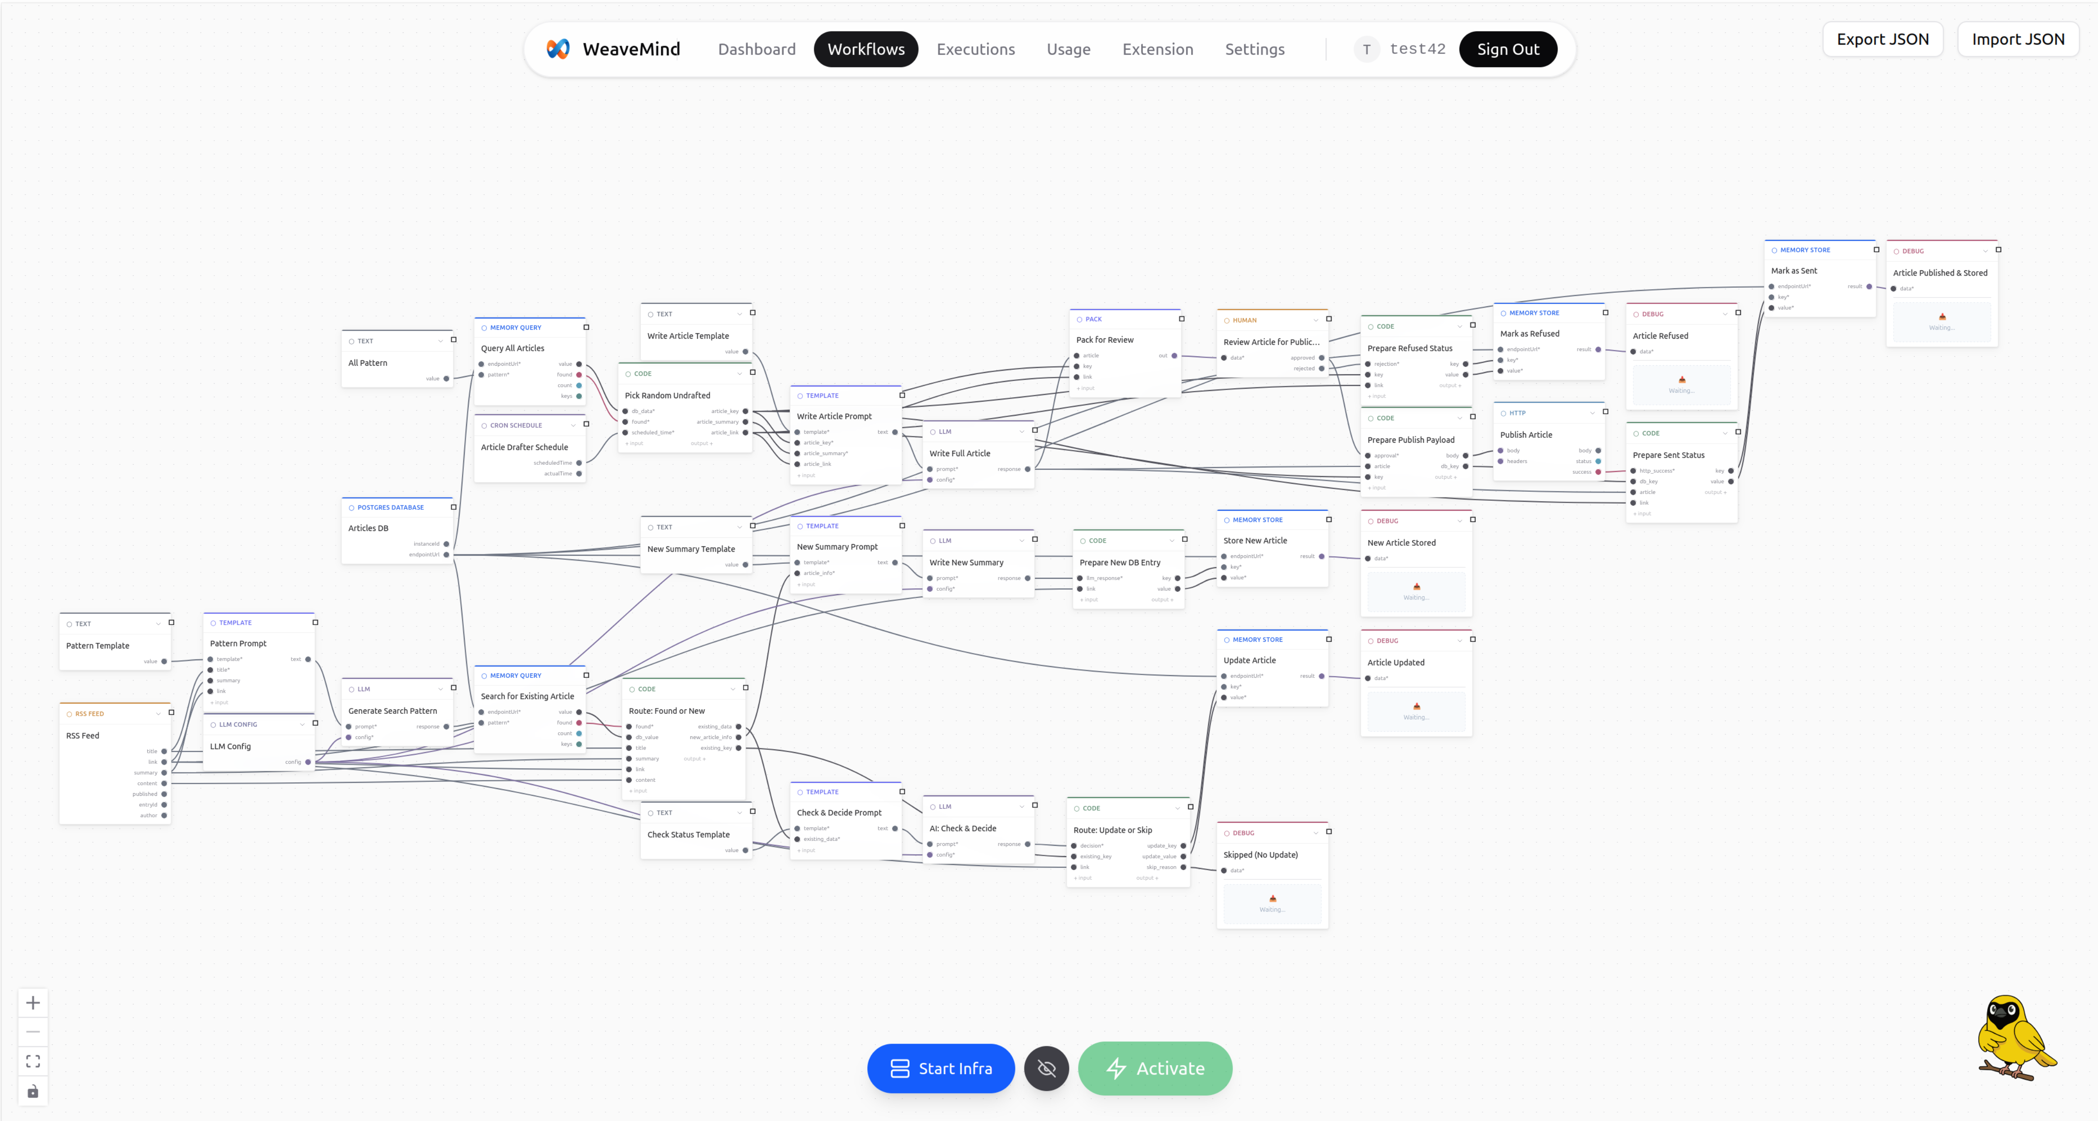This screenshot has width=2098, height=1121.
Task: Zoom out using the minus icon
Action: coord(33,1032)
